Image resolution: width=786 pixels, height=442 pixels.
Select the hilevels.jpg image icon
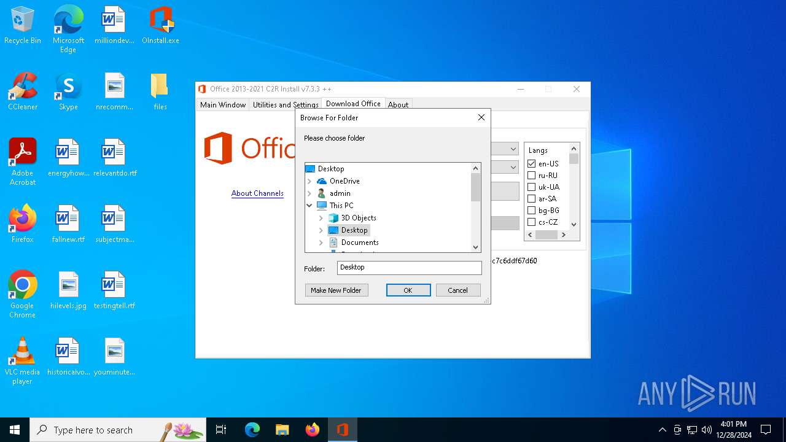[68, 291]
